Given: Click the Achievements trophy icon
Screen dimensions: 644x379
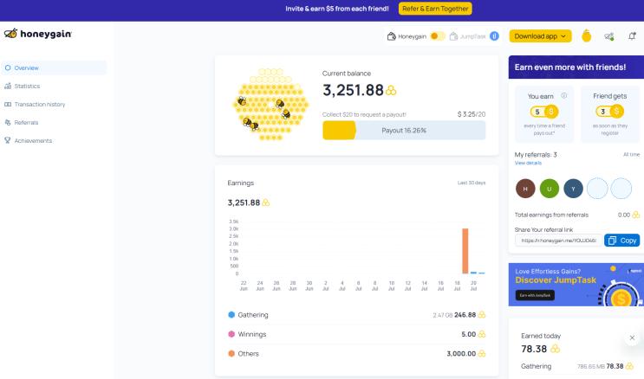Looking at the screenshot, I should (x=8, y=140).
